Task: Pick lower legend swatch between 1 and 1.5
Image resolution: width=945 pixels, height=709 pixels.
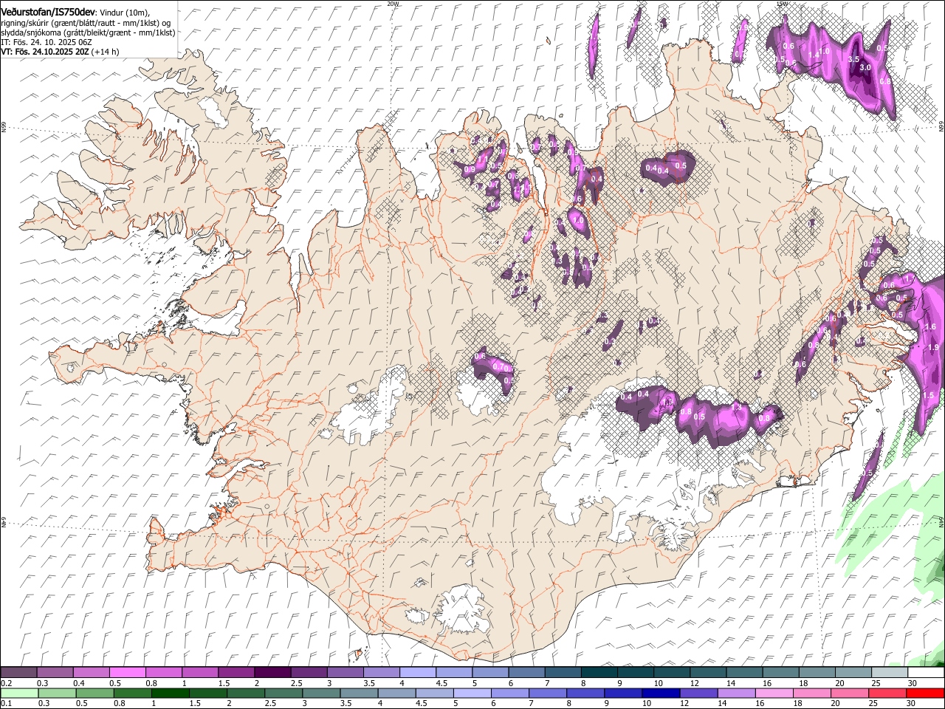Action: 170,693
